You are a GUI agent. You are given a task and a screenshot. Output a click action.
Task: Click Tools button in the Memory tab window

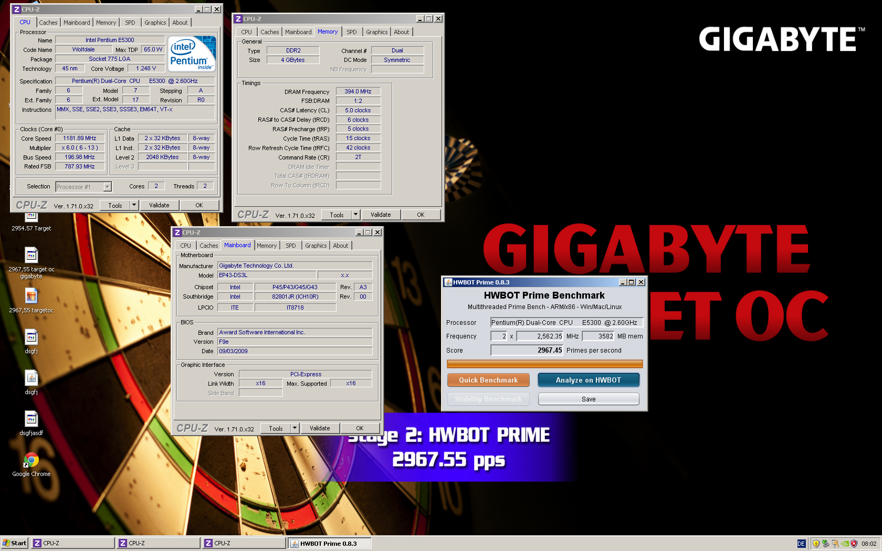coord(337,215)
